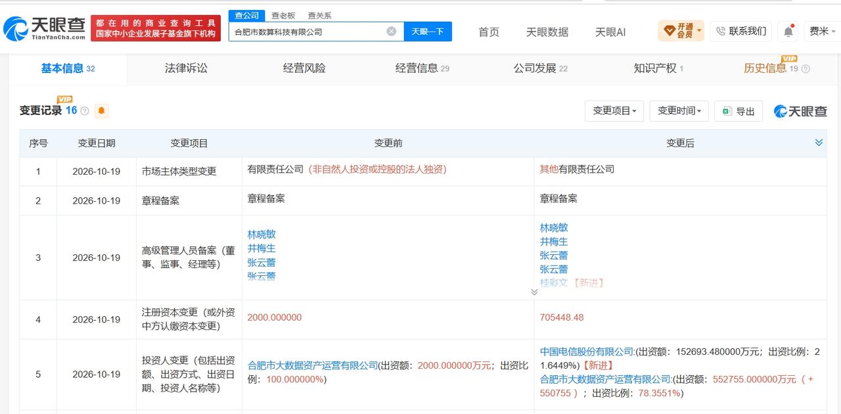Open the 开通会员 membership dropdown
The height and width of the screenshot is (414, 841).
pyautogui.click(x=681, y=31)
